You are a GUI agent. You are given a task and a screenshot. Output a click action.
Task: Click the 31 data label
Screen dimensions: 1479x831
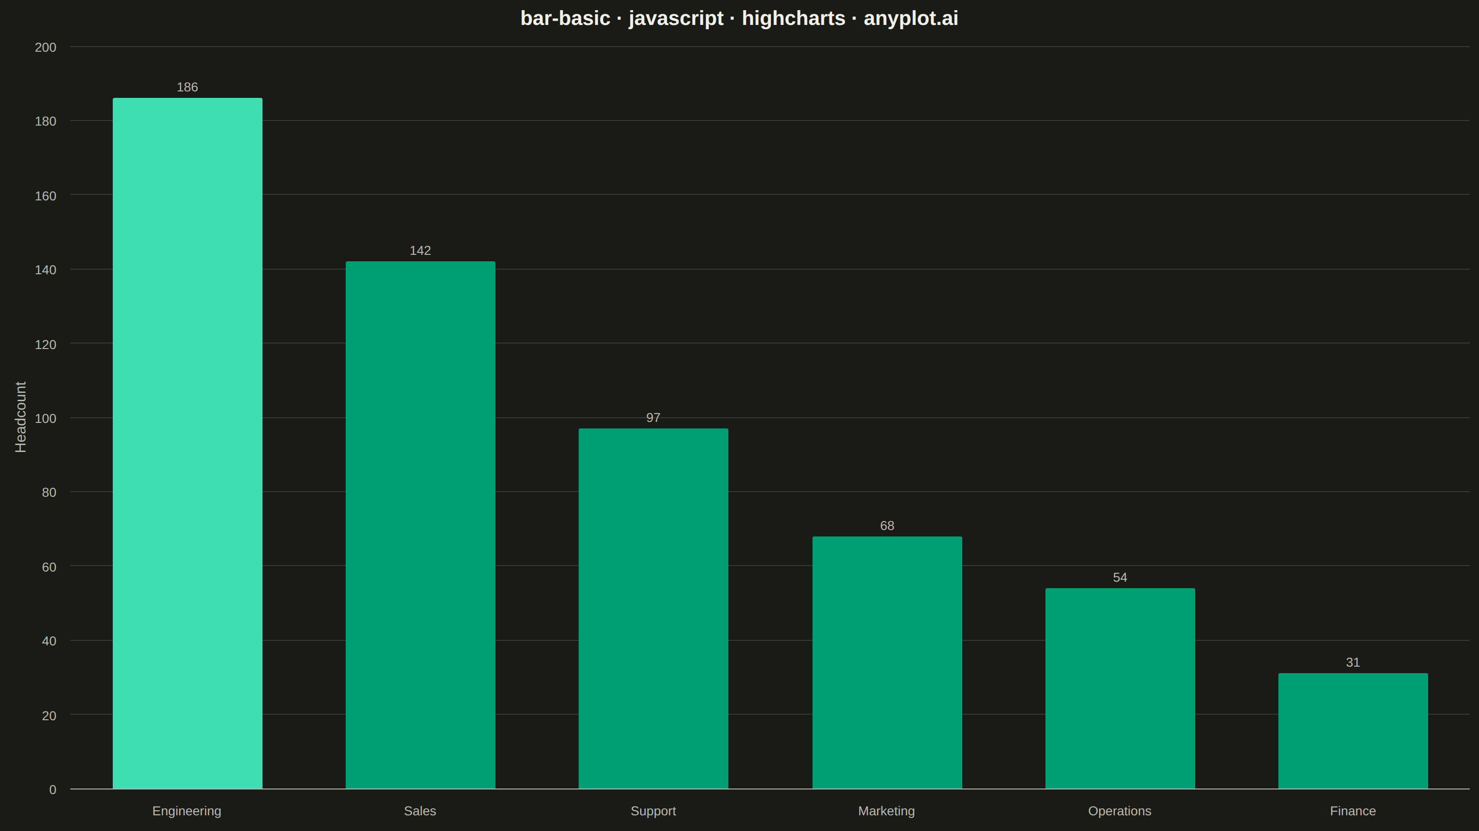tap(1353, 662)
